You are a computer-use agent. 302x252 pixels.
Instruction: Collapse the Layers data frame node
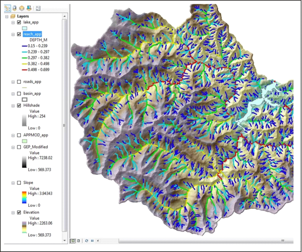coord(7,16)
